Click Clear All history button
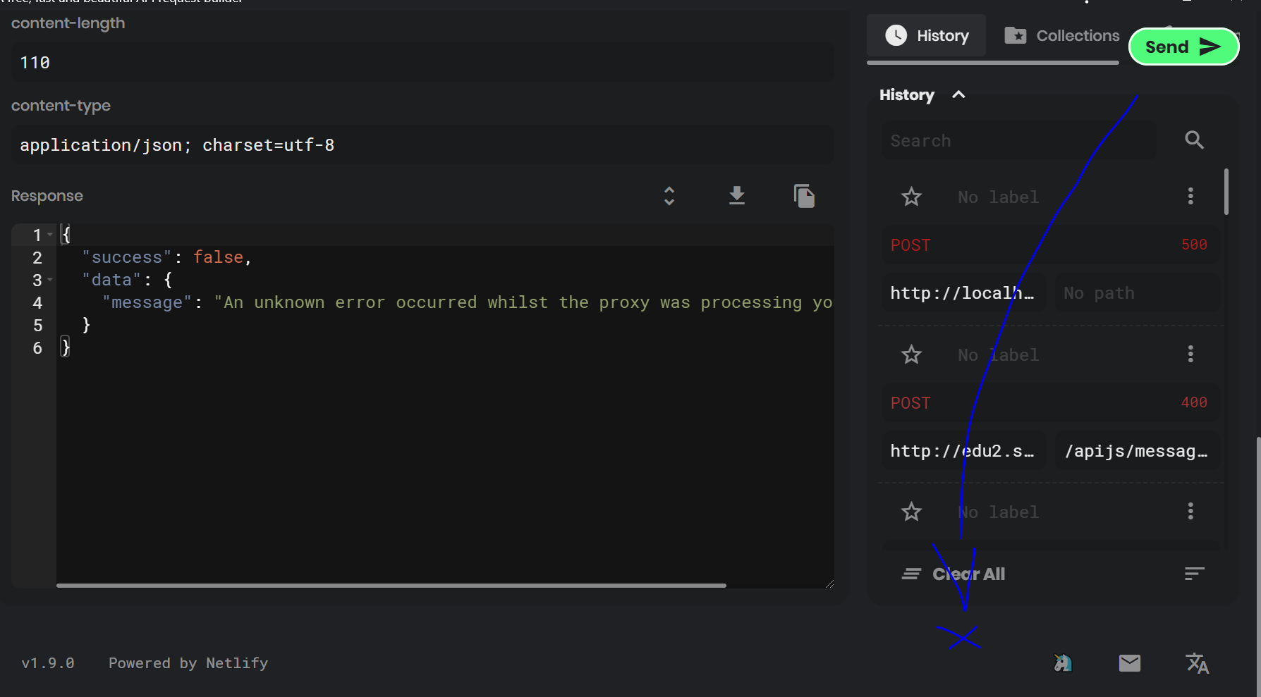Viewport: 1261px width, 697px height. (x=954, y=574)
